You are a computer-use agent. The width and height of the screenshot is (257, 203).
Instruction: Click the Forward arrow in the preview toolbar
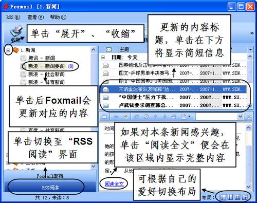coord(125,117)
